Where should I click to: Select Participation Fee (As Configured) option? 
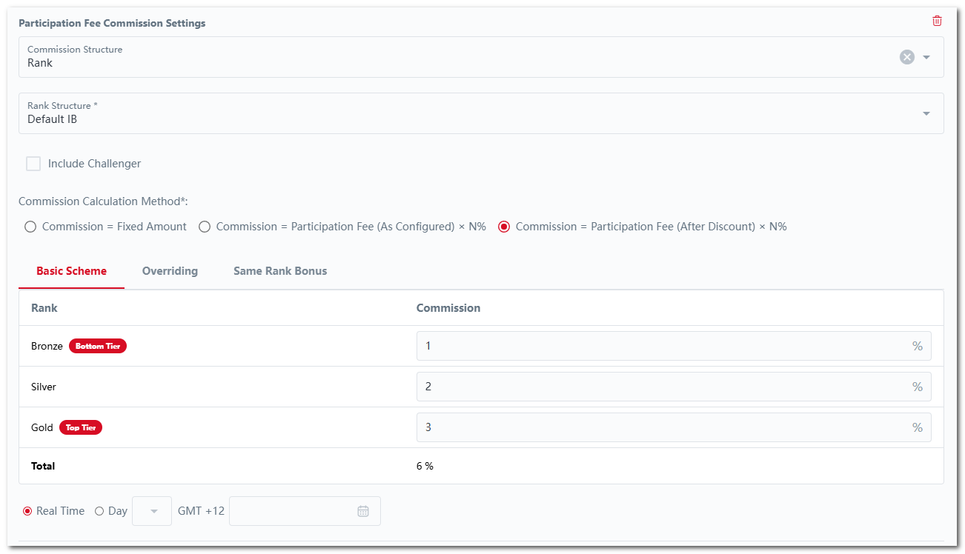[x=205, y=227]
